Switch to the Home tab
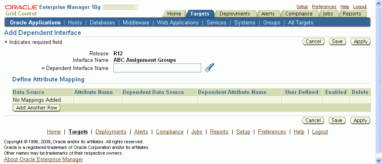This screenshot has height=164, width=382. (174, 13)
